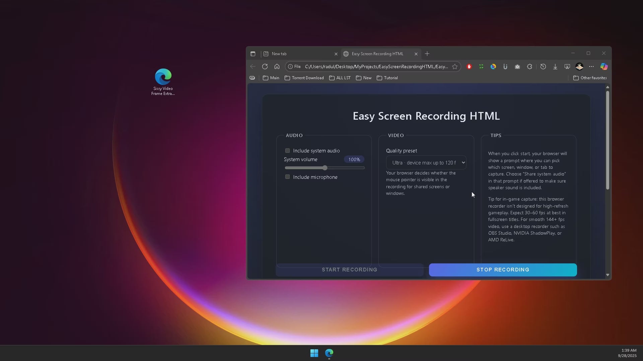This screenshot has height=361, width=643.
Task: Click the Screenshot scissors icon
Action: coord(567,67)
